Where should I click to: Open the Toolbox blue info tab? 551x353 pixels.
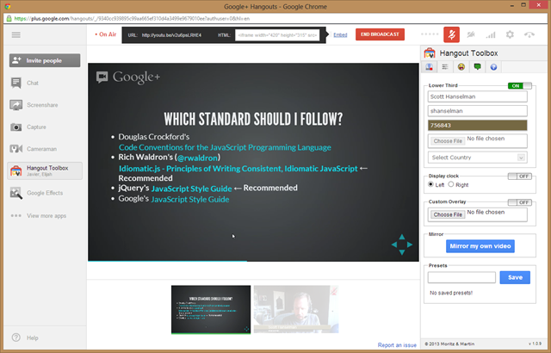tap(493, 67)
